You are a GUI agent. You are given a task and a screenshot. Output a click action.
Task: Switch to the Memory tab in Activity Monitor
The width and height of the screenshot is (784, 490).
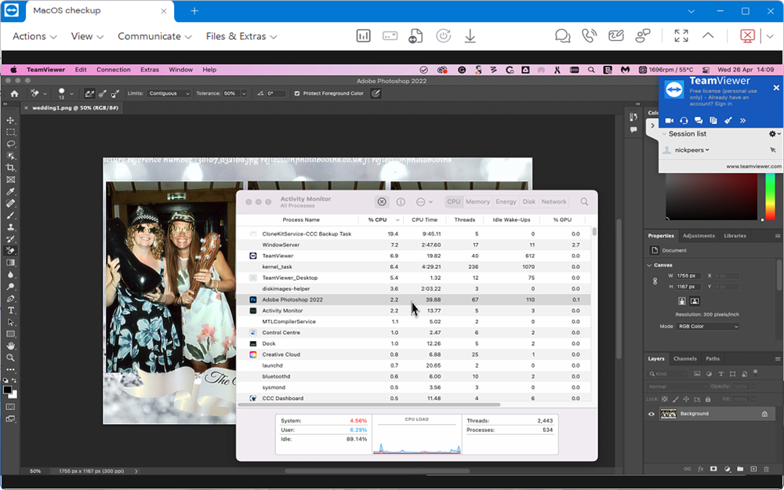[477, 201]
